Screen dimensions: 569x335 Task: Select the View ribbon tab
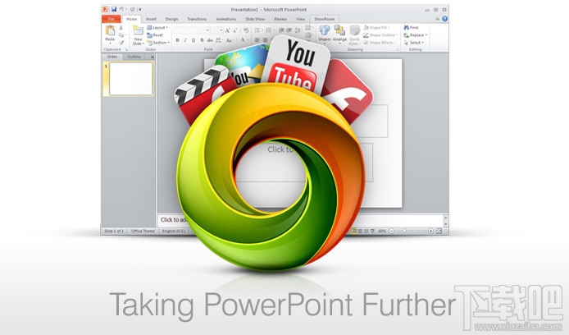(x=300, y=19)
